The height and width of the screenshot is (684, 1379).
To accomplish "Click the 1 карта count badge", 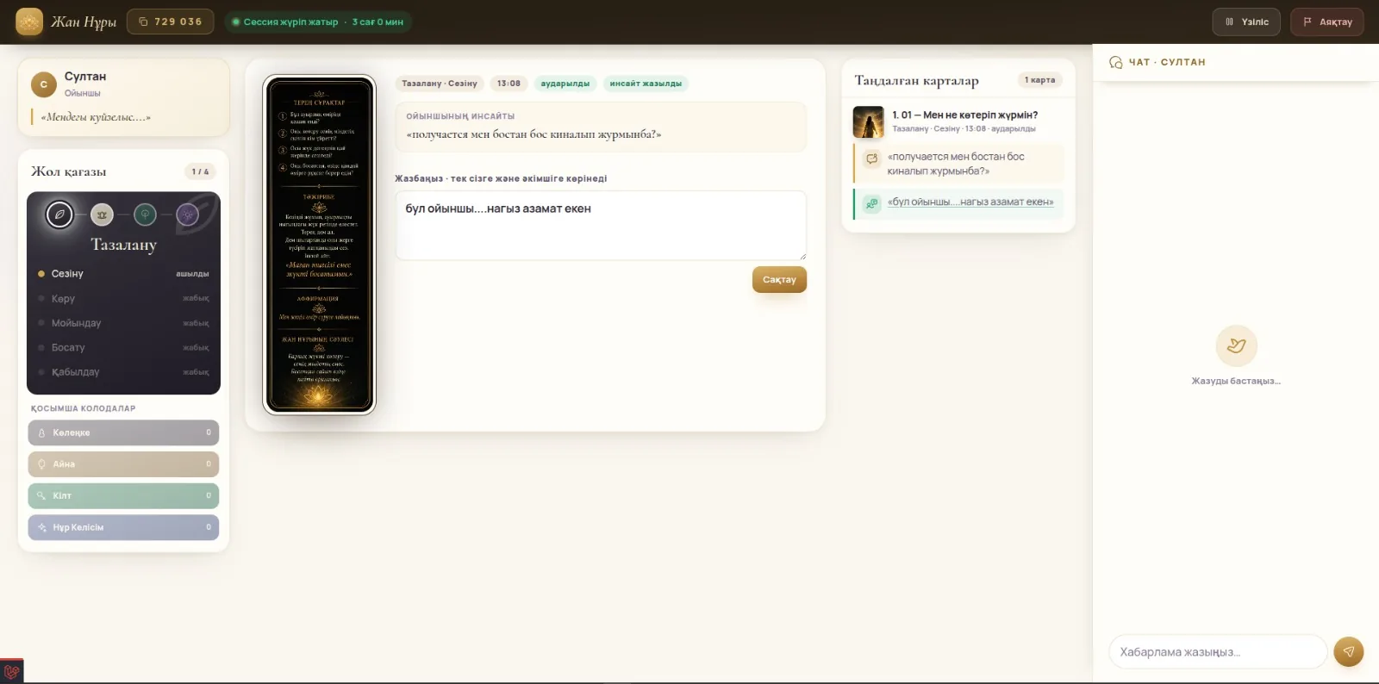I will [1039, 80].
